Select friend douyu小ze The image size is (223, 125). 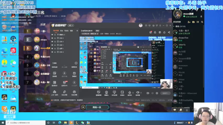pos(188,39)
